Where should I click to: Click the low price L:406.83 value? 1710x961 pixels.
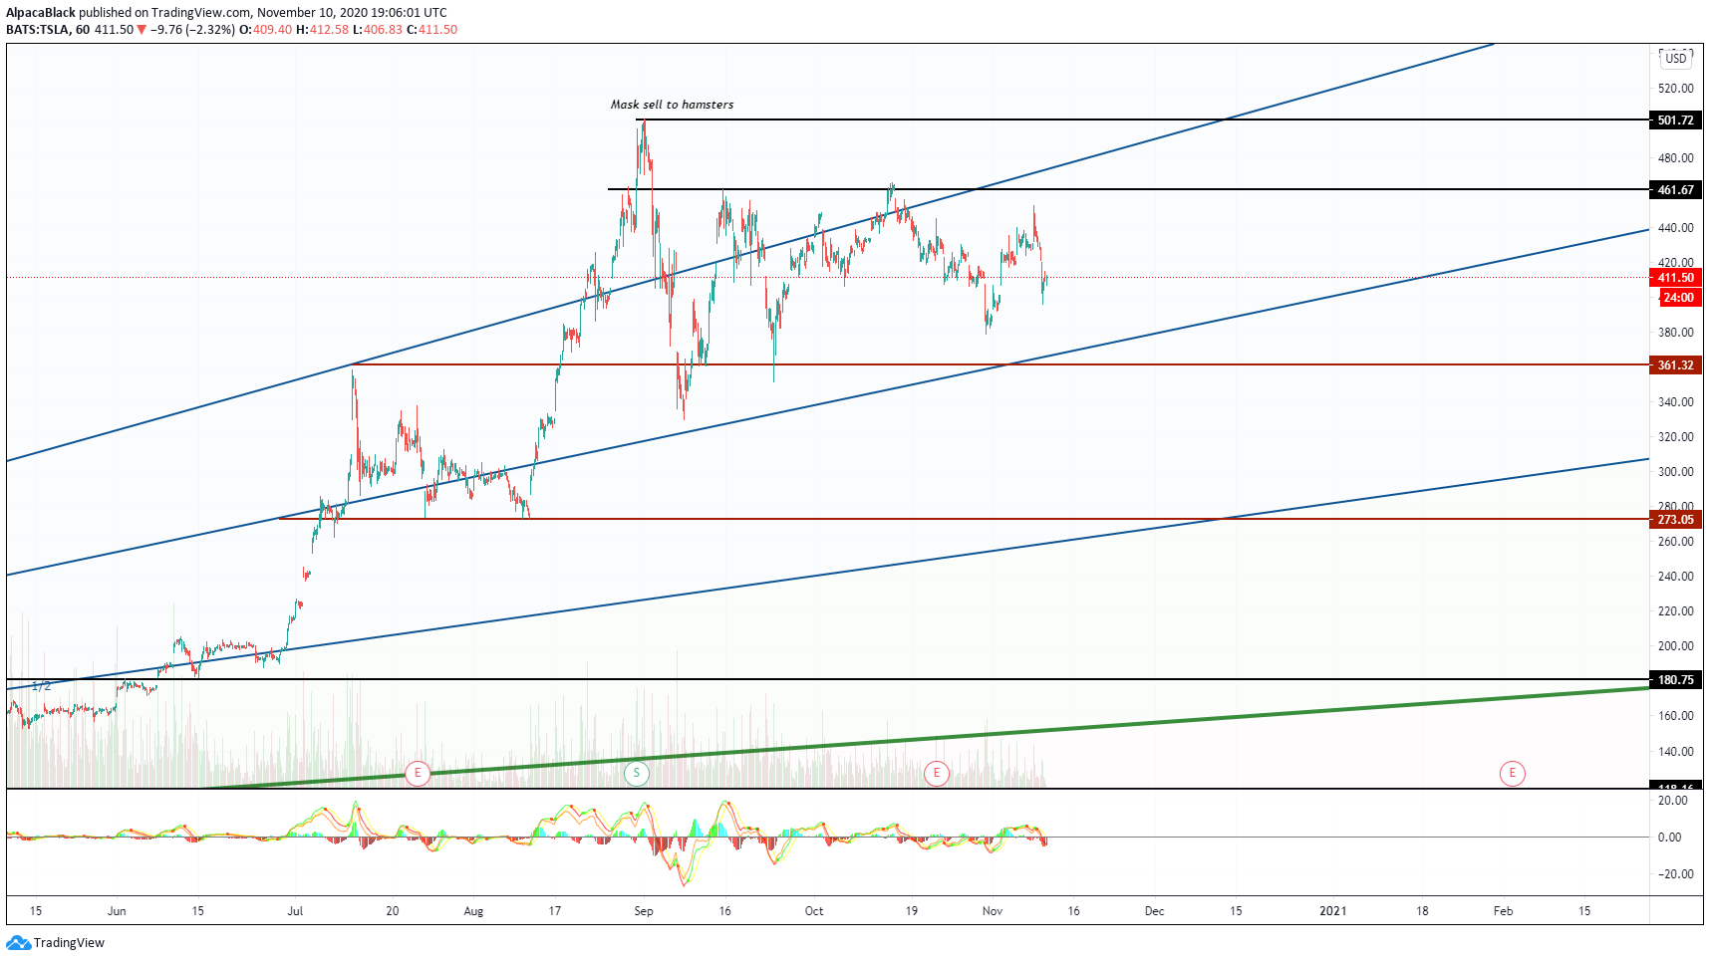[x=378, y=30]
